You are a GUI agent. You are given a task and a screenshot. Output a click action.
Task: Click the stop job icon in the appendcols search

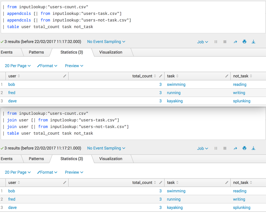coord(225,42)
